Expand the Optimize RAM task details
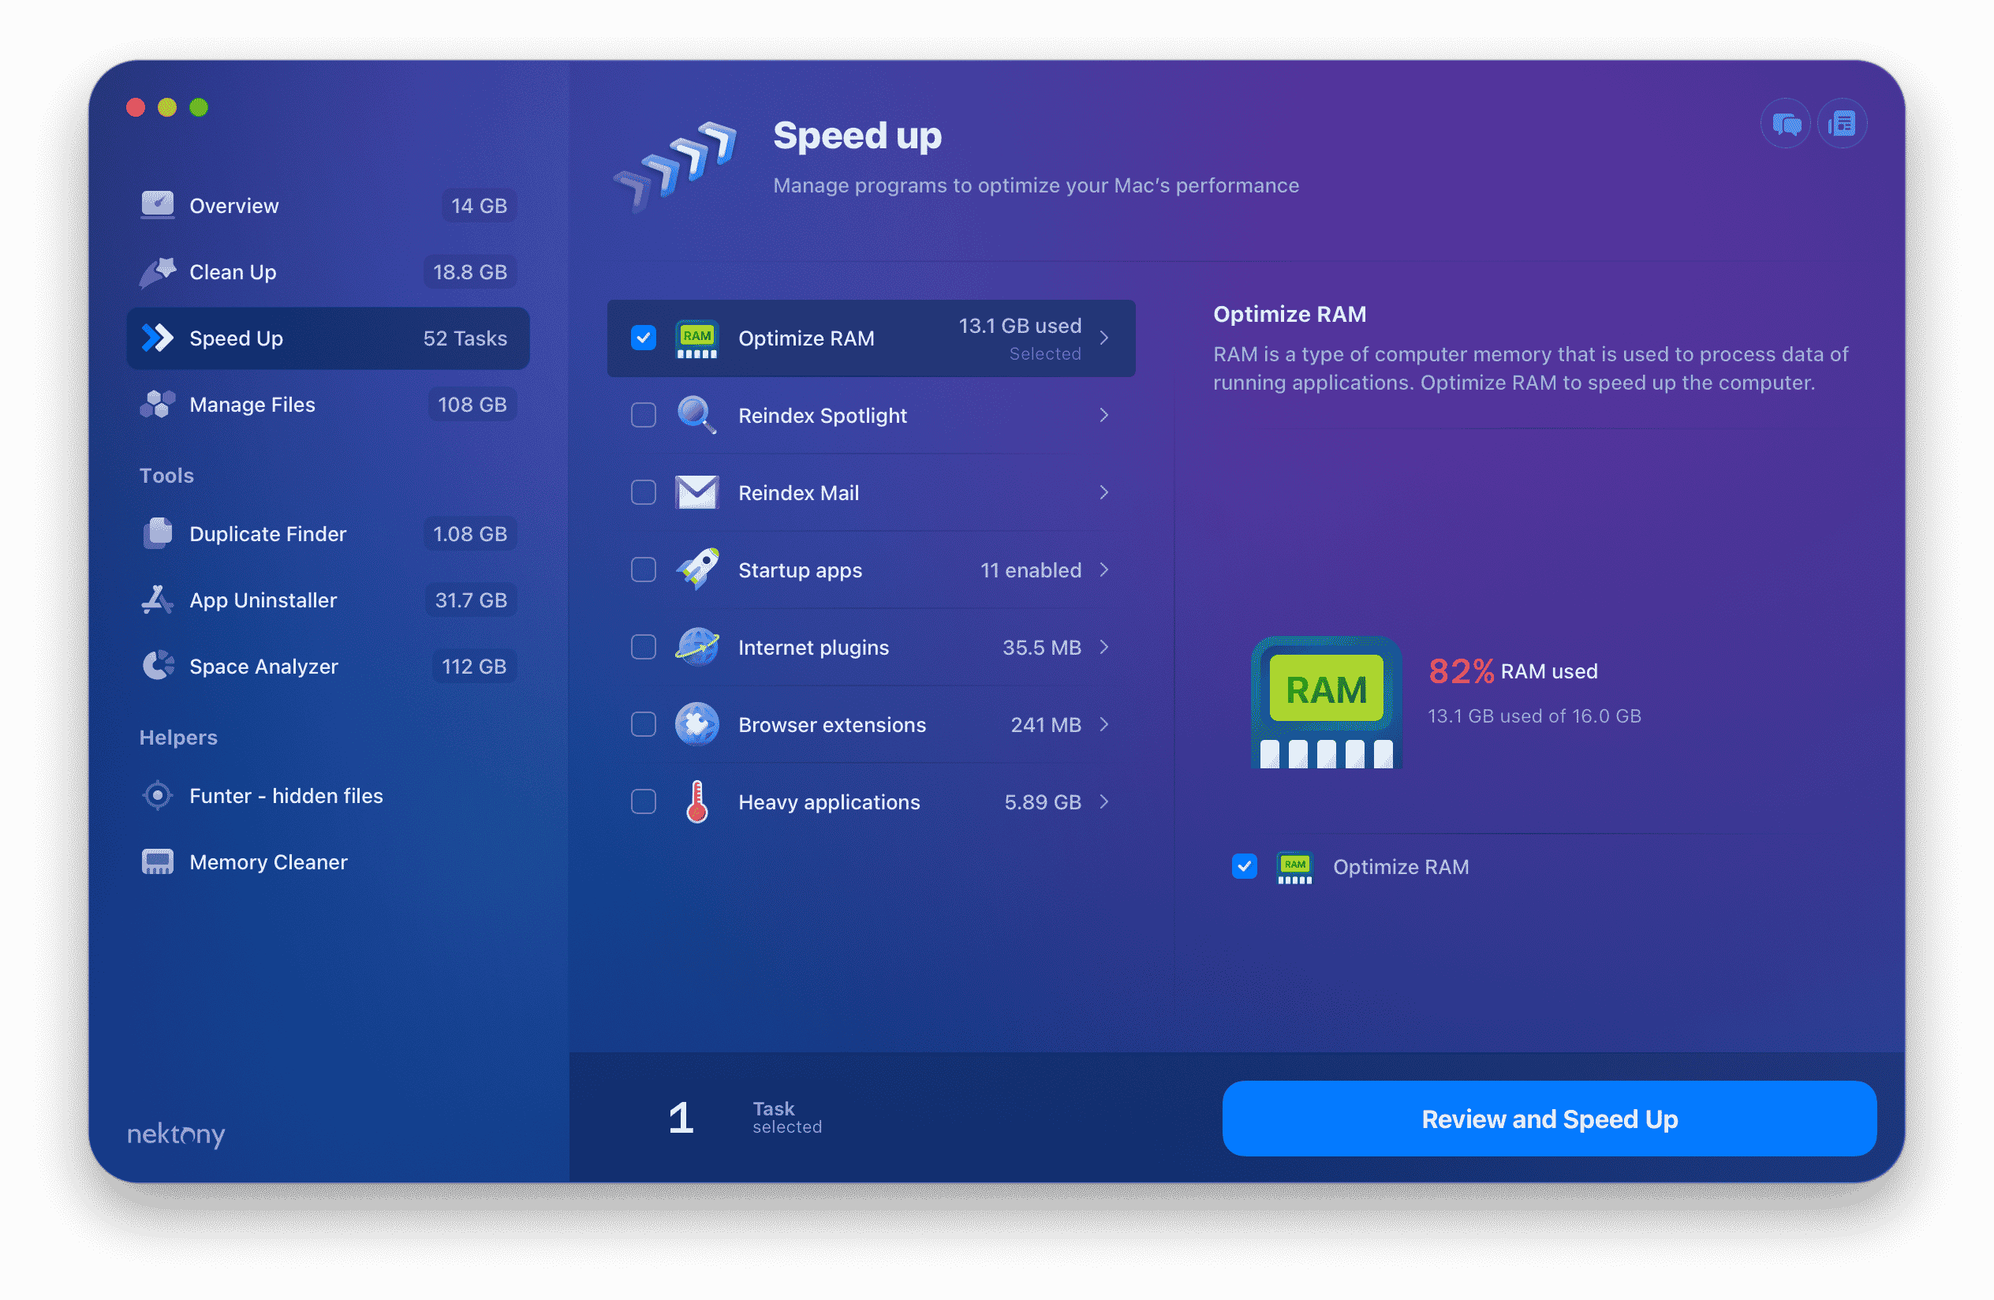The width and height of the screenshot is (1994, 1300). 1109,338
